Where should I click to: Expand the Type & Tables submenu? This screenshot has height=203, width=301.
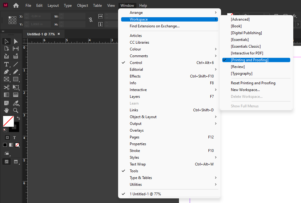(x=169, y=178)
